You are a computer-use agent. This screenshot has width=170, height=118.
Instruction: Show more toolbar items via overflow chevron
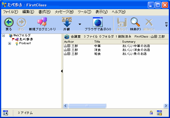(166, 24)
